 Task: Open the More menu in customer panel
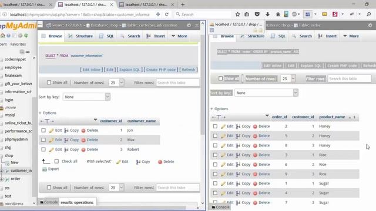pos(179,36)
